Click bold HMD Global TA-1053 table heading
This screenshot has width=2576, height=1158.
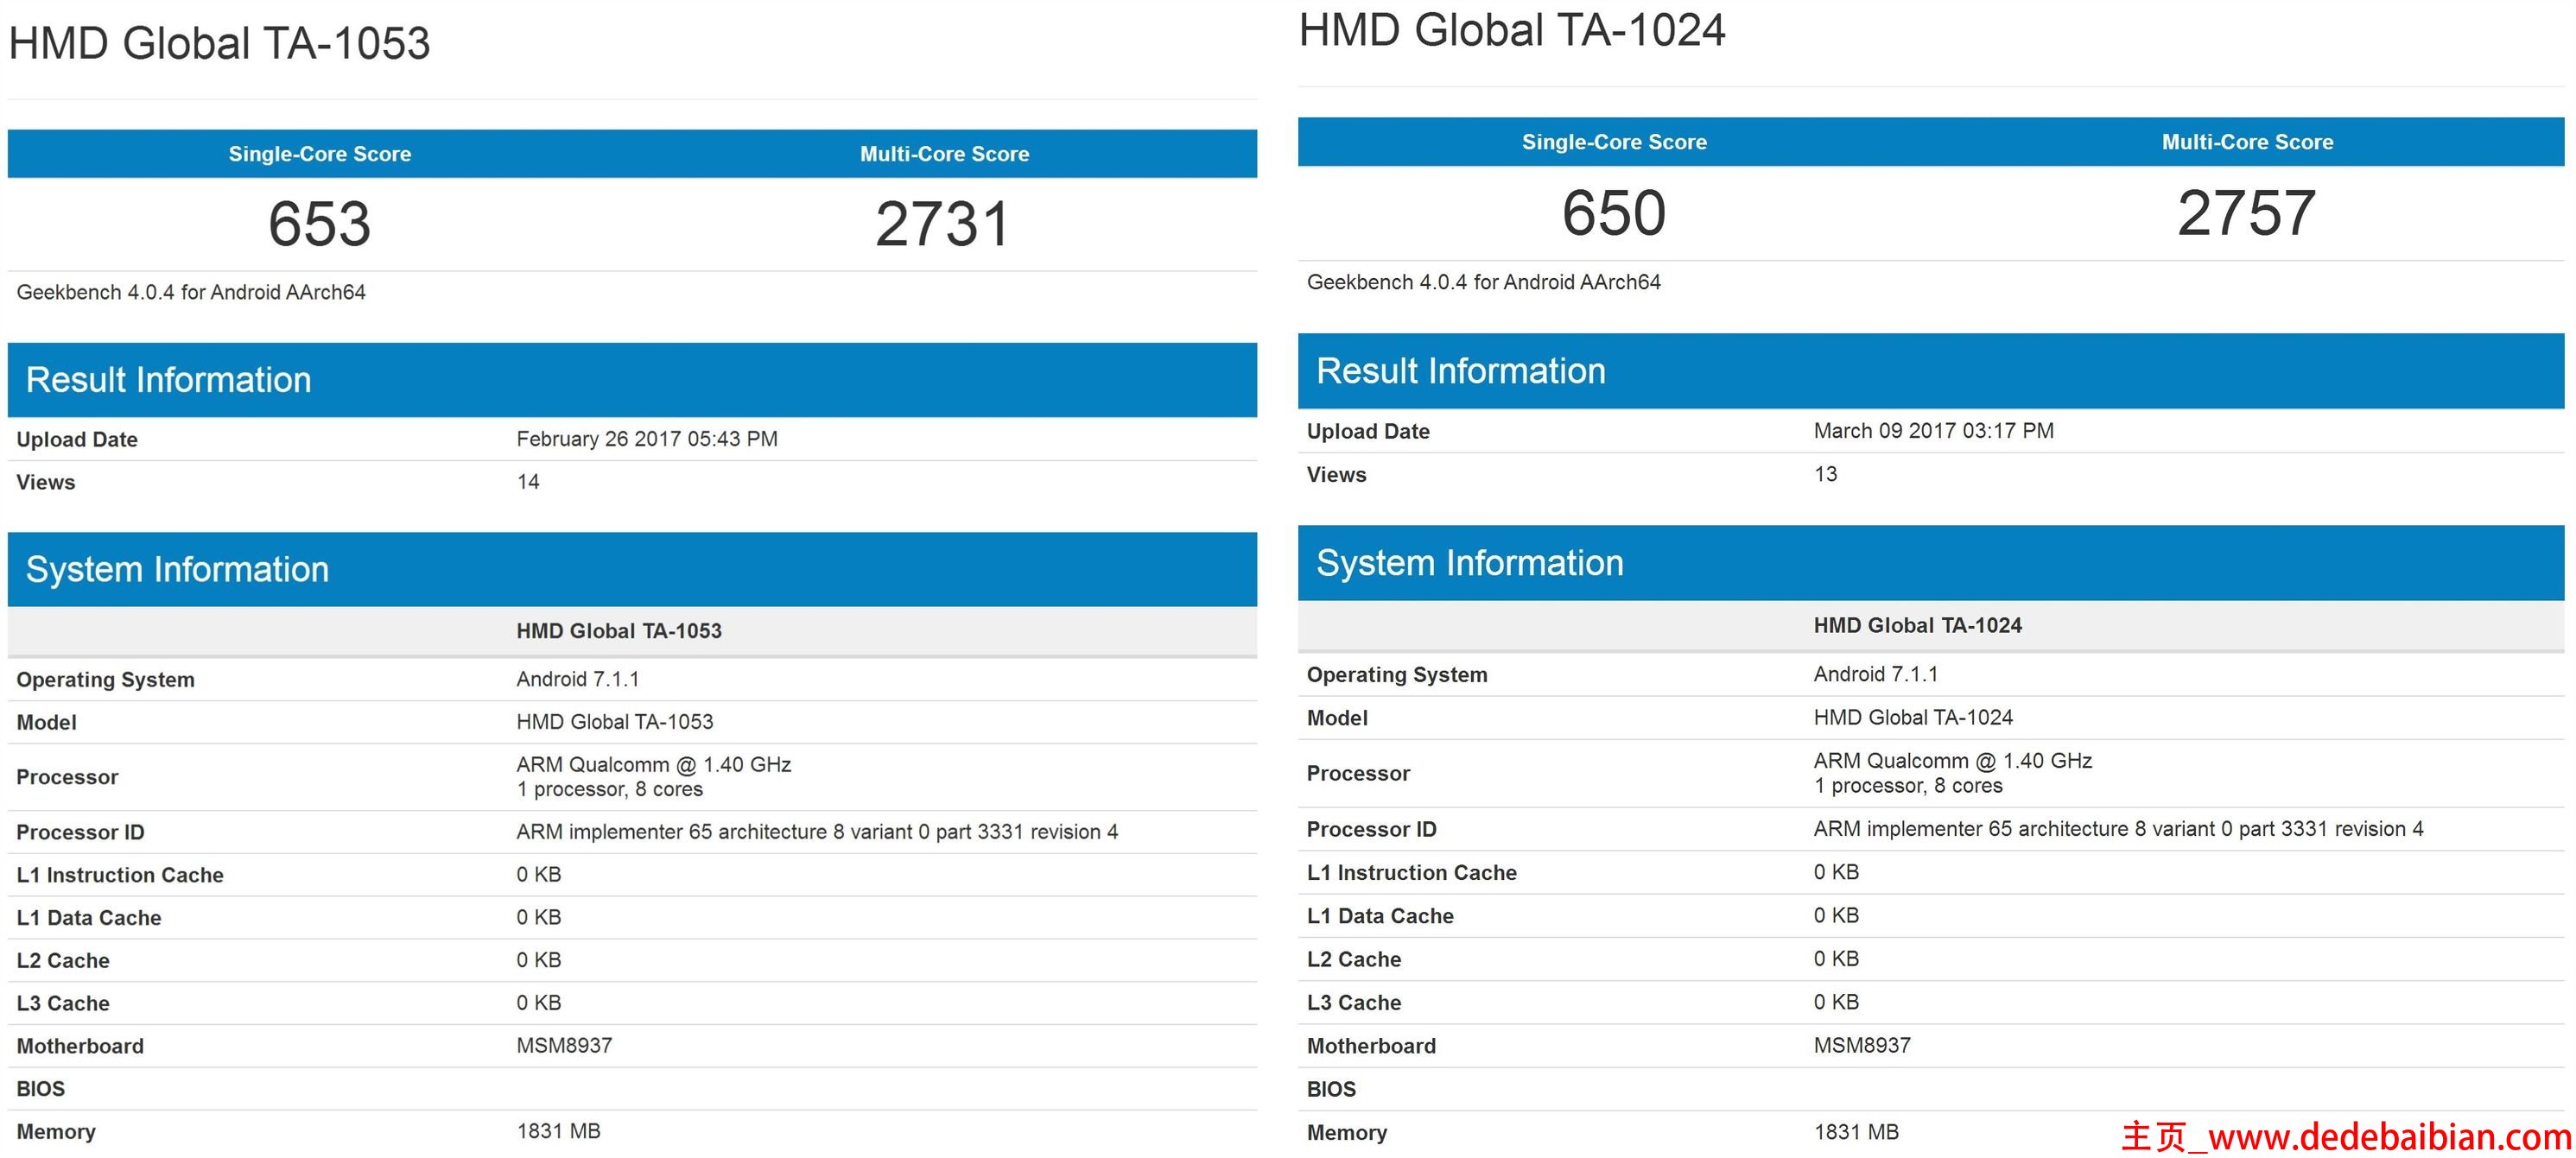pos(619,631)
